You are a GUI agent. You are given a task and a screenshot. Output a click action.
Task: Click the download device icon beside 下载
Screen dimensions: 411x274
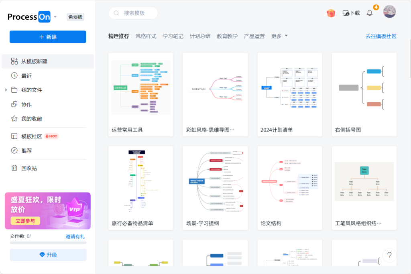coord(346,13)
